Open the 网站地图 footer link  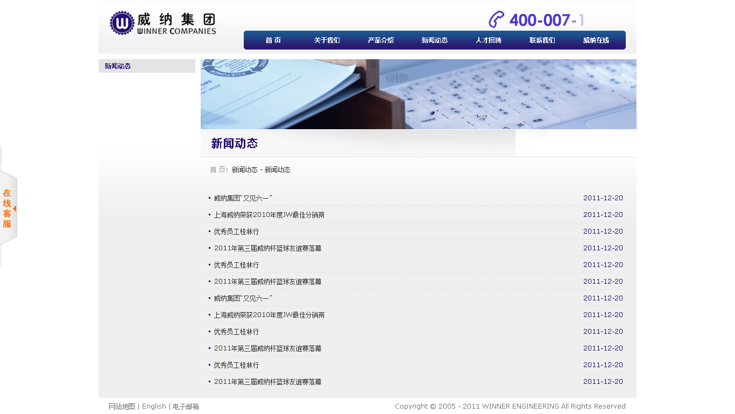tap(122, 406)
